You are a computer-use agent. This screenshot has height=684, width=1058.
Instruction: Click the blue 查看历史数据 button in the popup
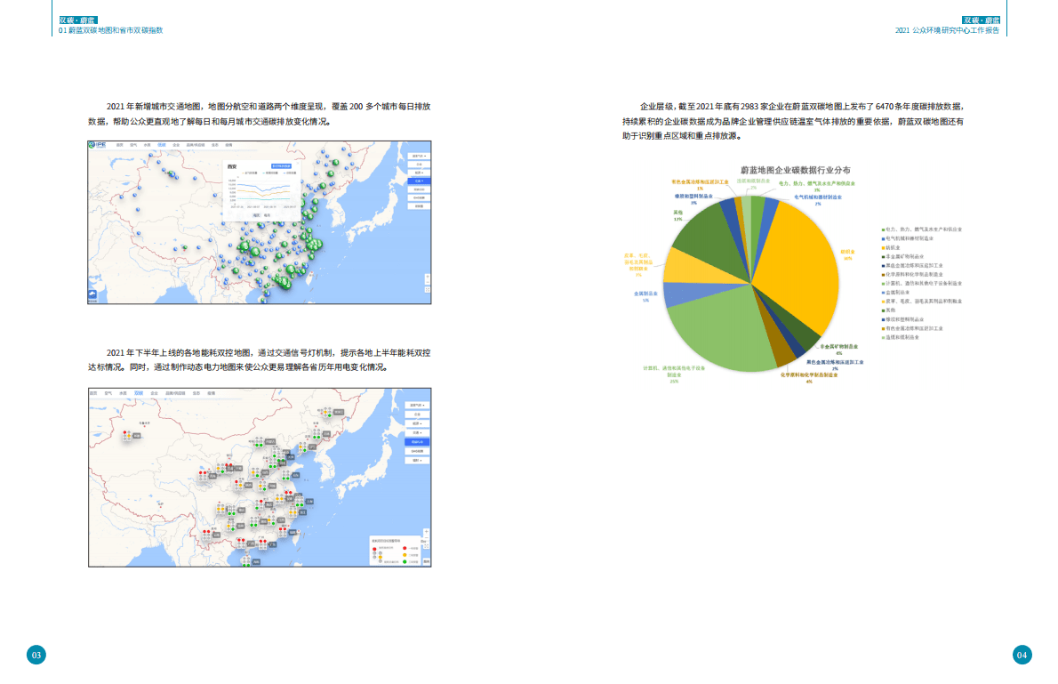coord(281,165)
